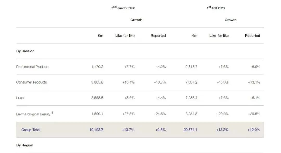Screen dimensions: 281x153
Task: Select the Group Total label
Action: pos(31,130)
